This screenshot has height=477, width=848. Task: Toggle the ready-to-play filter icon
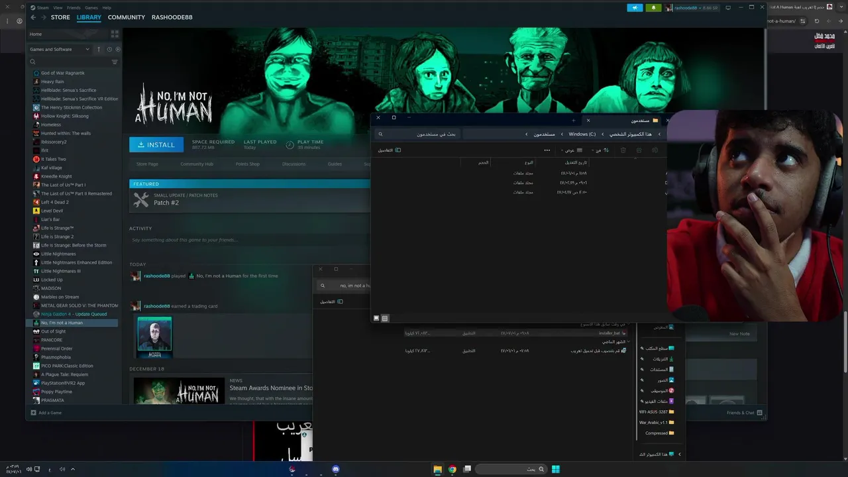pos(118,49)
